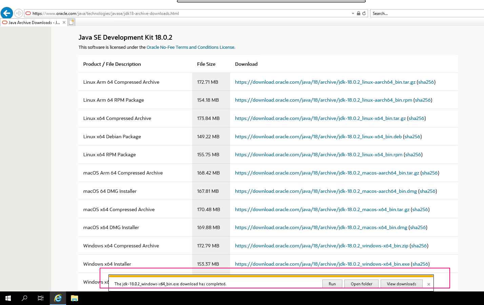484x305 pixels.
Task: Select the 'Linux Arm 64 Compressed Archive' text
Action: [121, 82]
